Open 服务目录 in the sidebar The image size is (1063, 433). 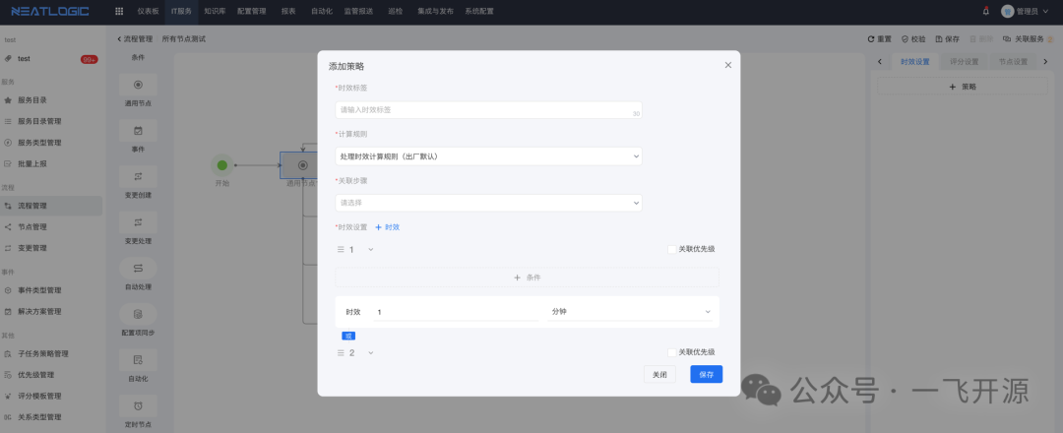31,100
